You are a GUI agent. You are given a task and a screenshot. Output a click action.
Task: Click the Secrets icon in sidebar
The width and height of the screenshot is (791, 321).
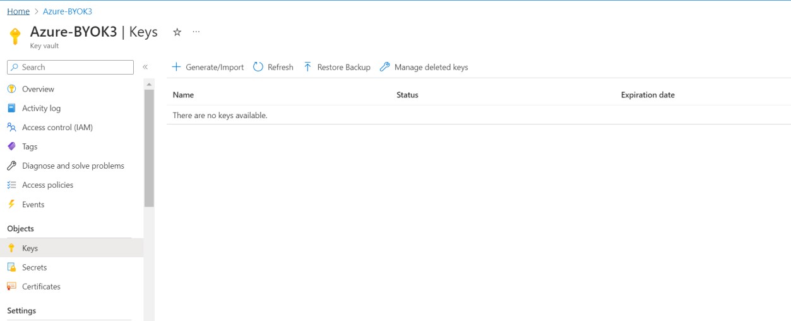[11, 267]
